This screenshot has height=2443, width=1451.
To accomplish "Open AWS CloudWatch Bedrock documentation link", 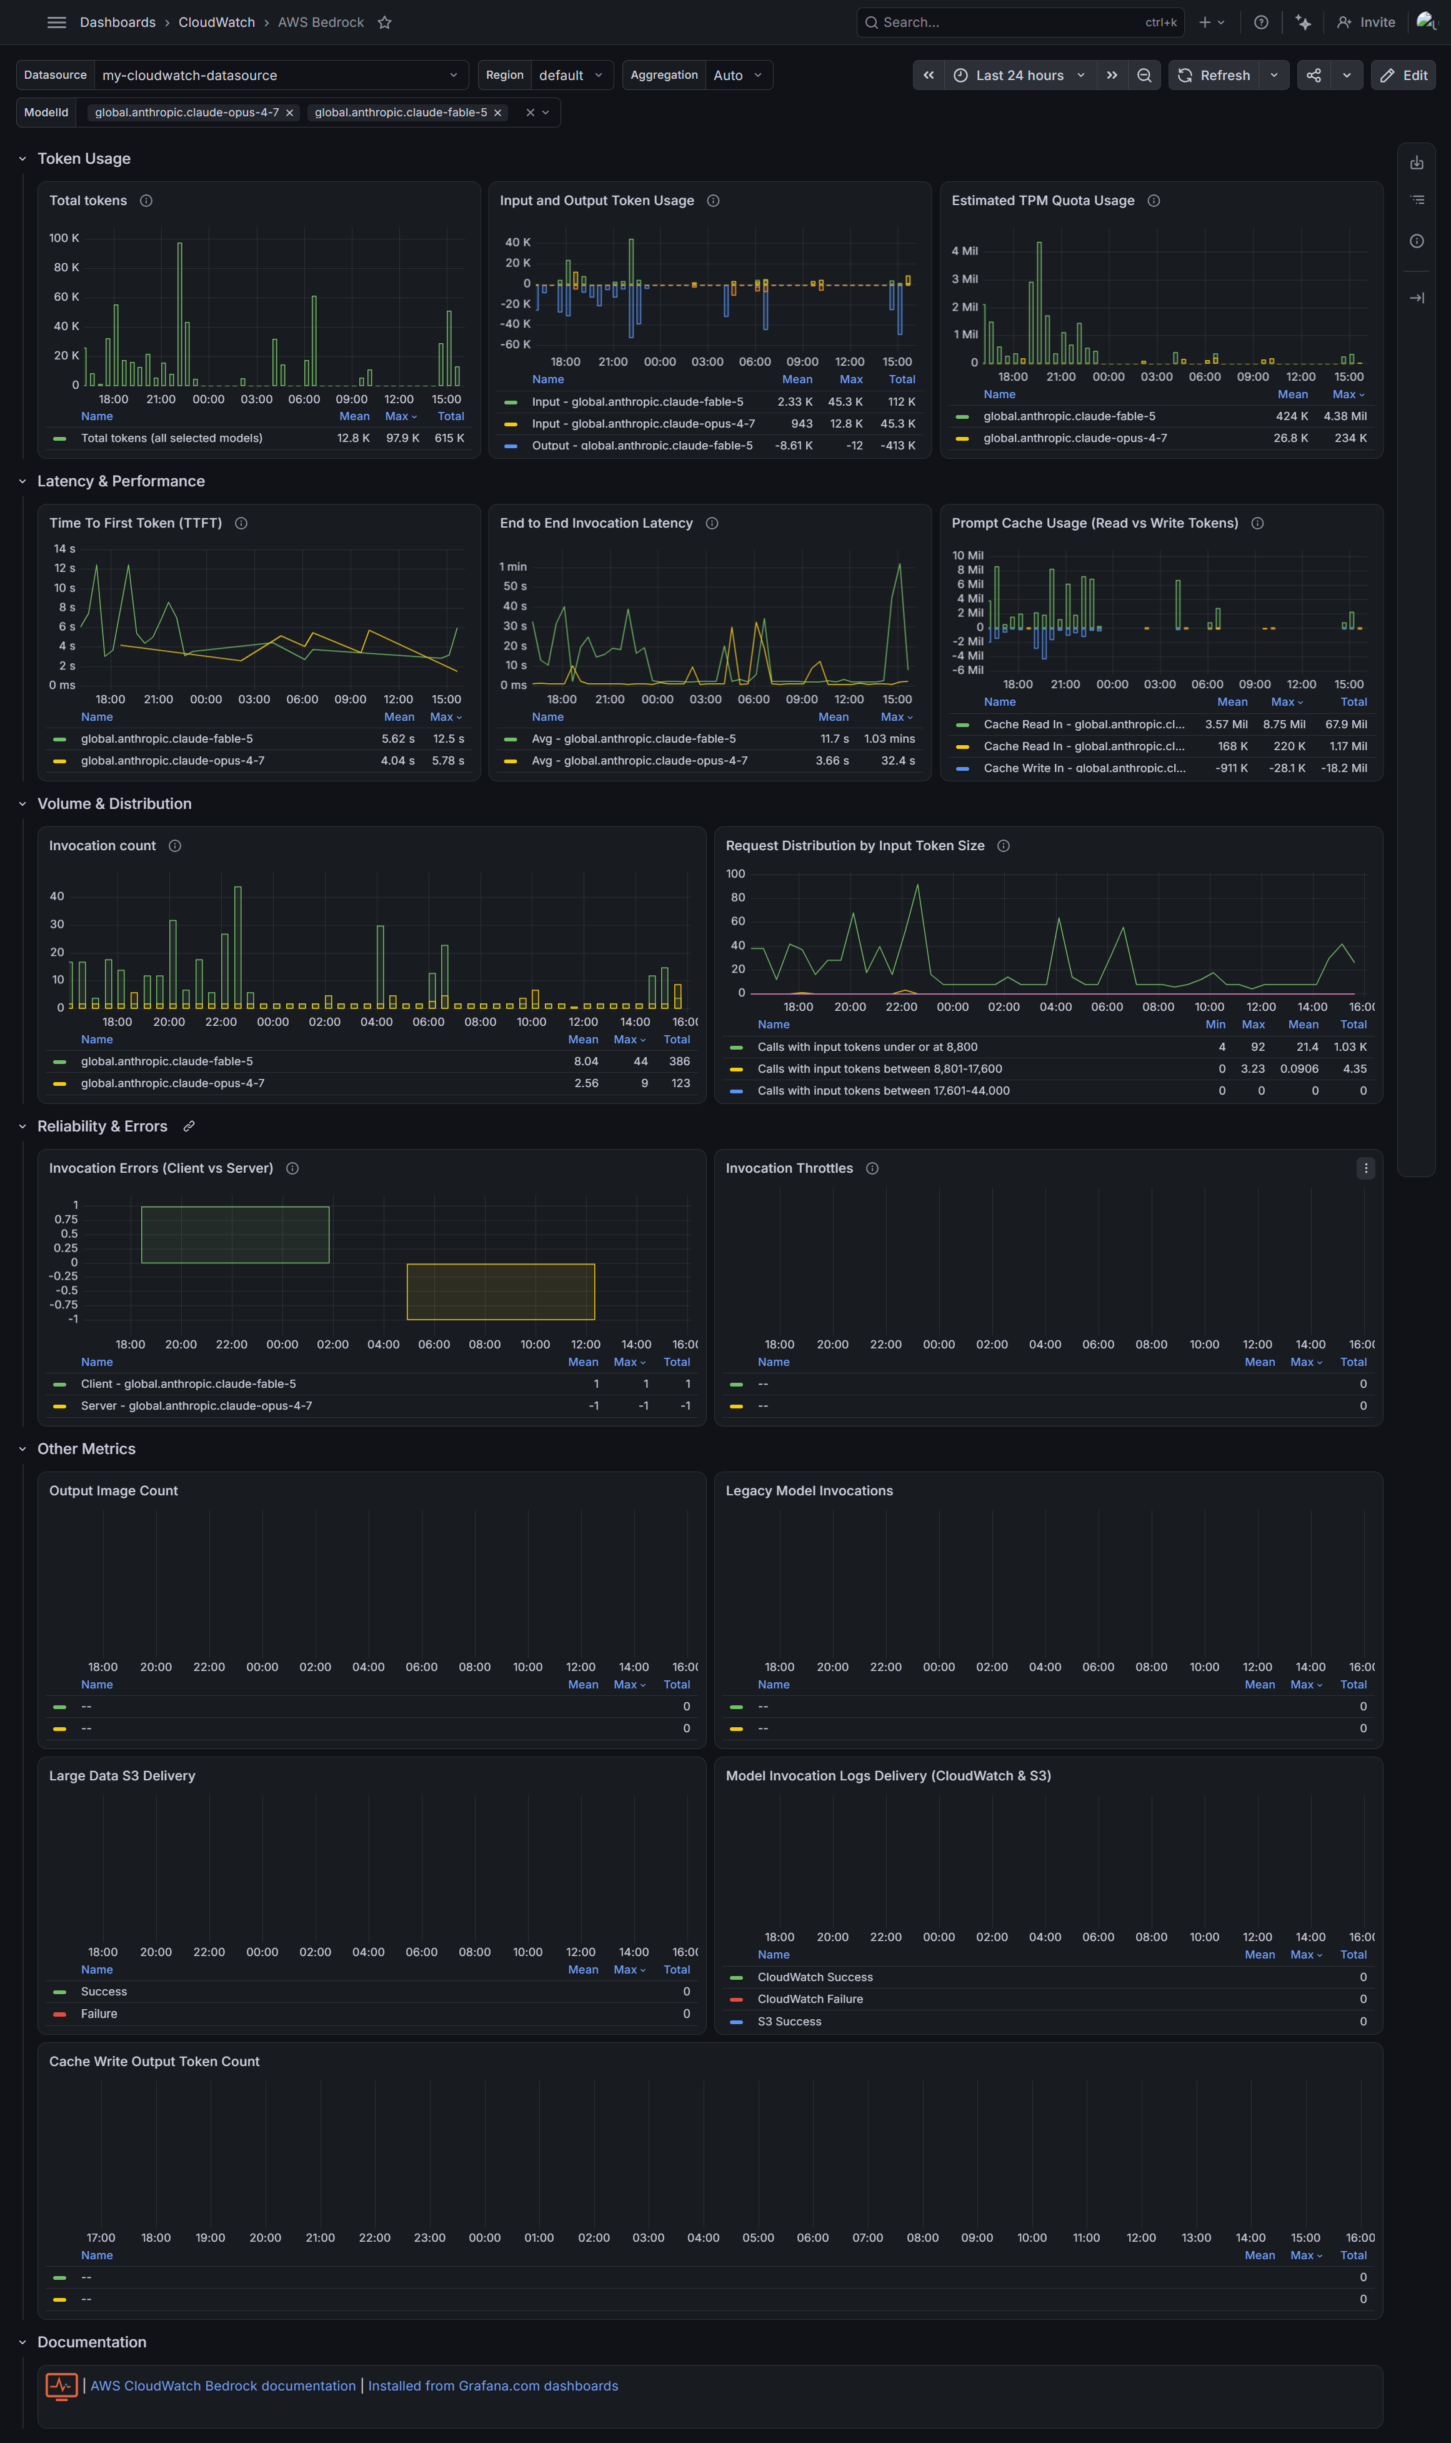I will (223, 2386).
